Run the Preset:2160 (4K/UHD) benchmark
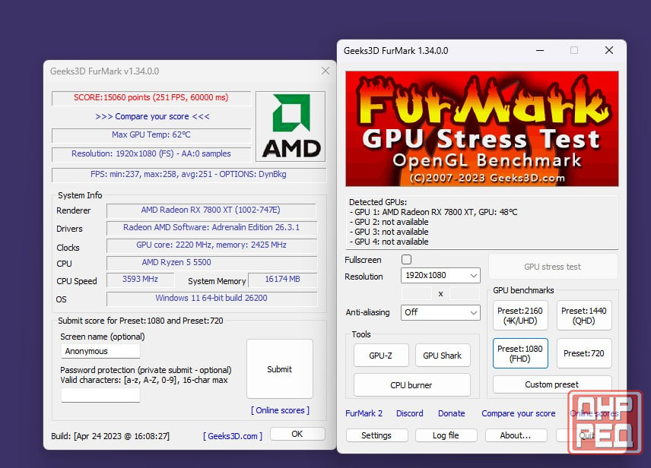This screenshot has width=651, height=468. (x=520, y=316)
